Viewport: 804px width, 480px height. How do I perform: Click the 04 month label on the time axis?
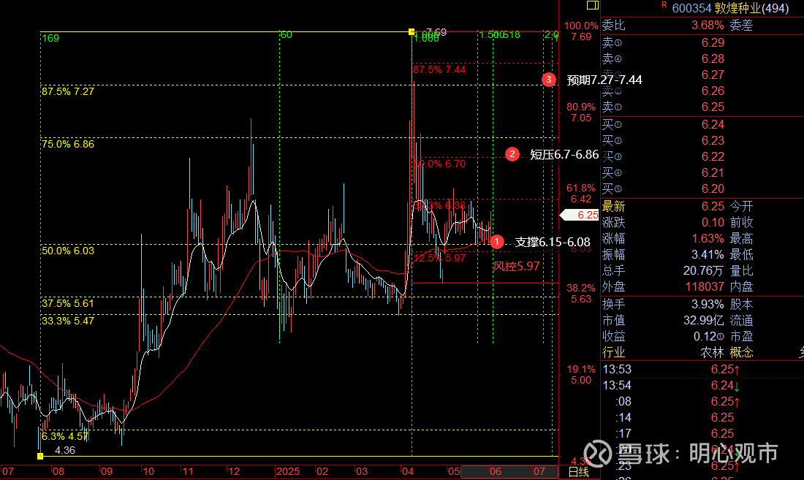point(408,472)
